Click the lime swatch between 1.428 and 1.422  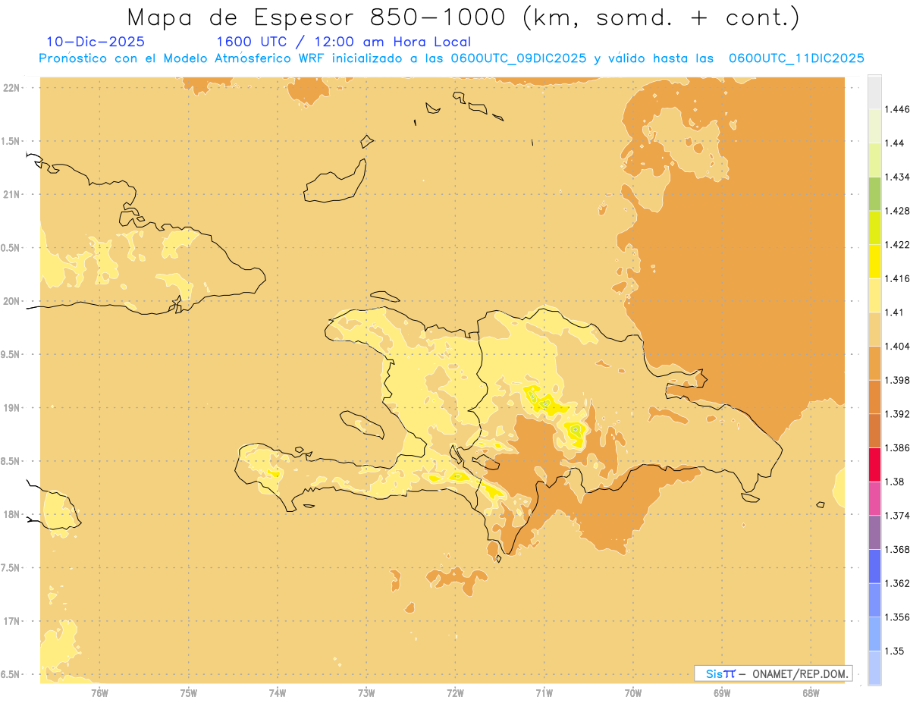pyautogui.click(x=875, y=228)
